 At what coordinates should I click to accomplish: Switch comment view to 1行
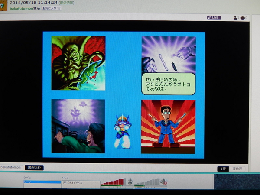pos(223,169)
